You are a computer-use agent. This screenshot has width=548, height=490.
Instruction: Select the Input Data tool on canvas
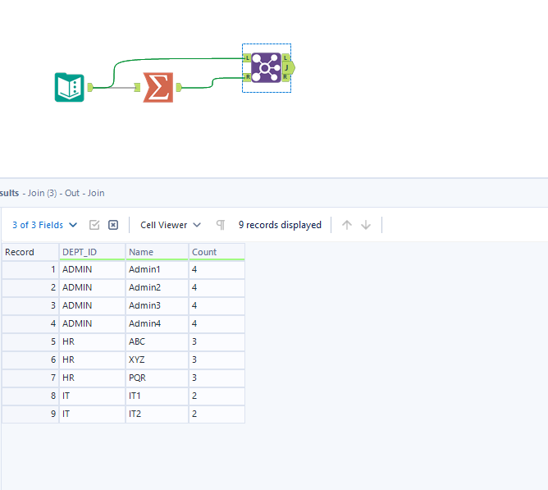(69, 88)
